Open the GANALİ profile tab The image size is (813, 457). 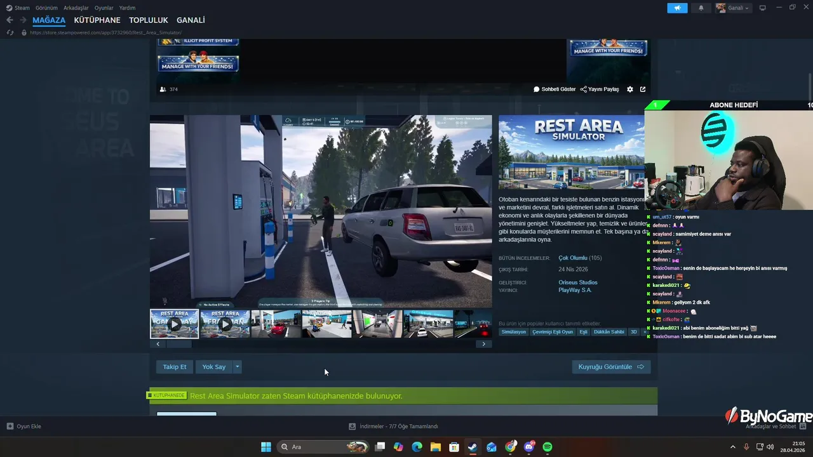point(191,20)
